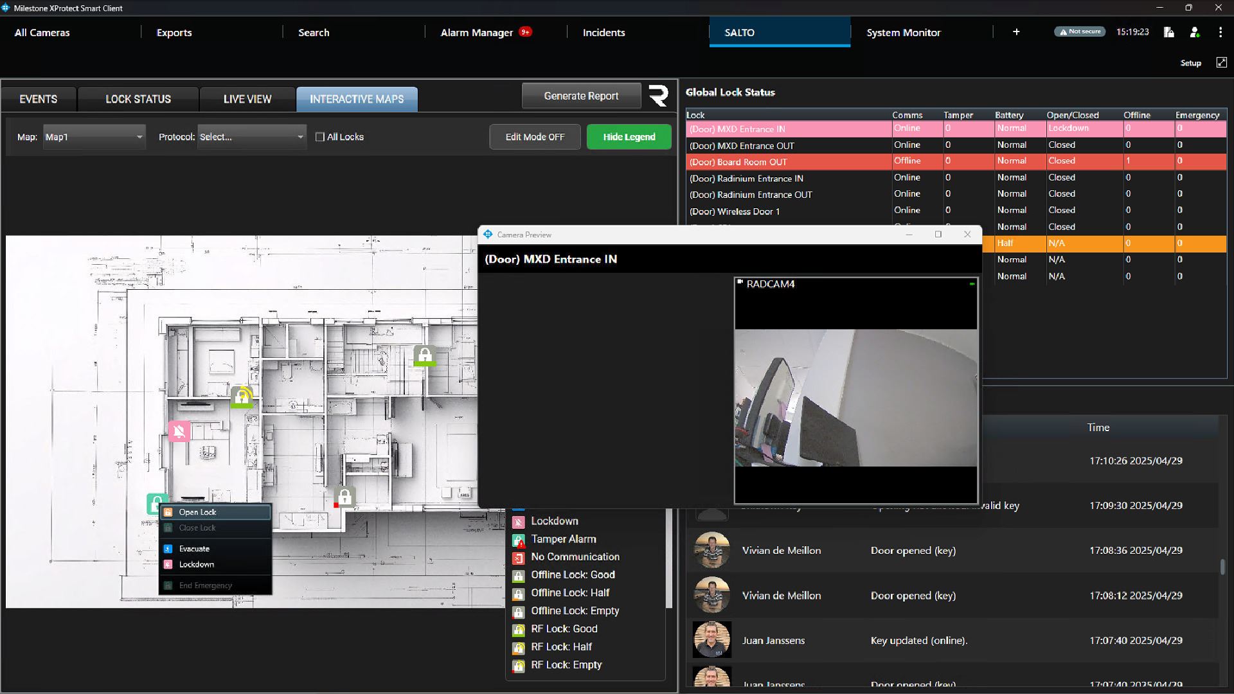Click the green lock icon at top of map
Image resolution: width=1234 pixels, height=694 pixels.
(x=424, y=355)
